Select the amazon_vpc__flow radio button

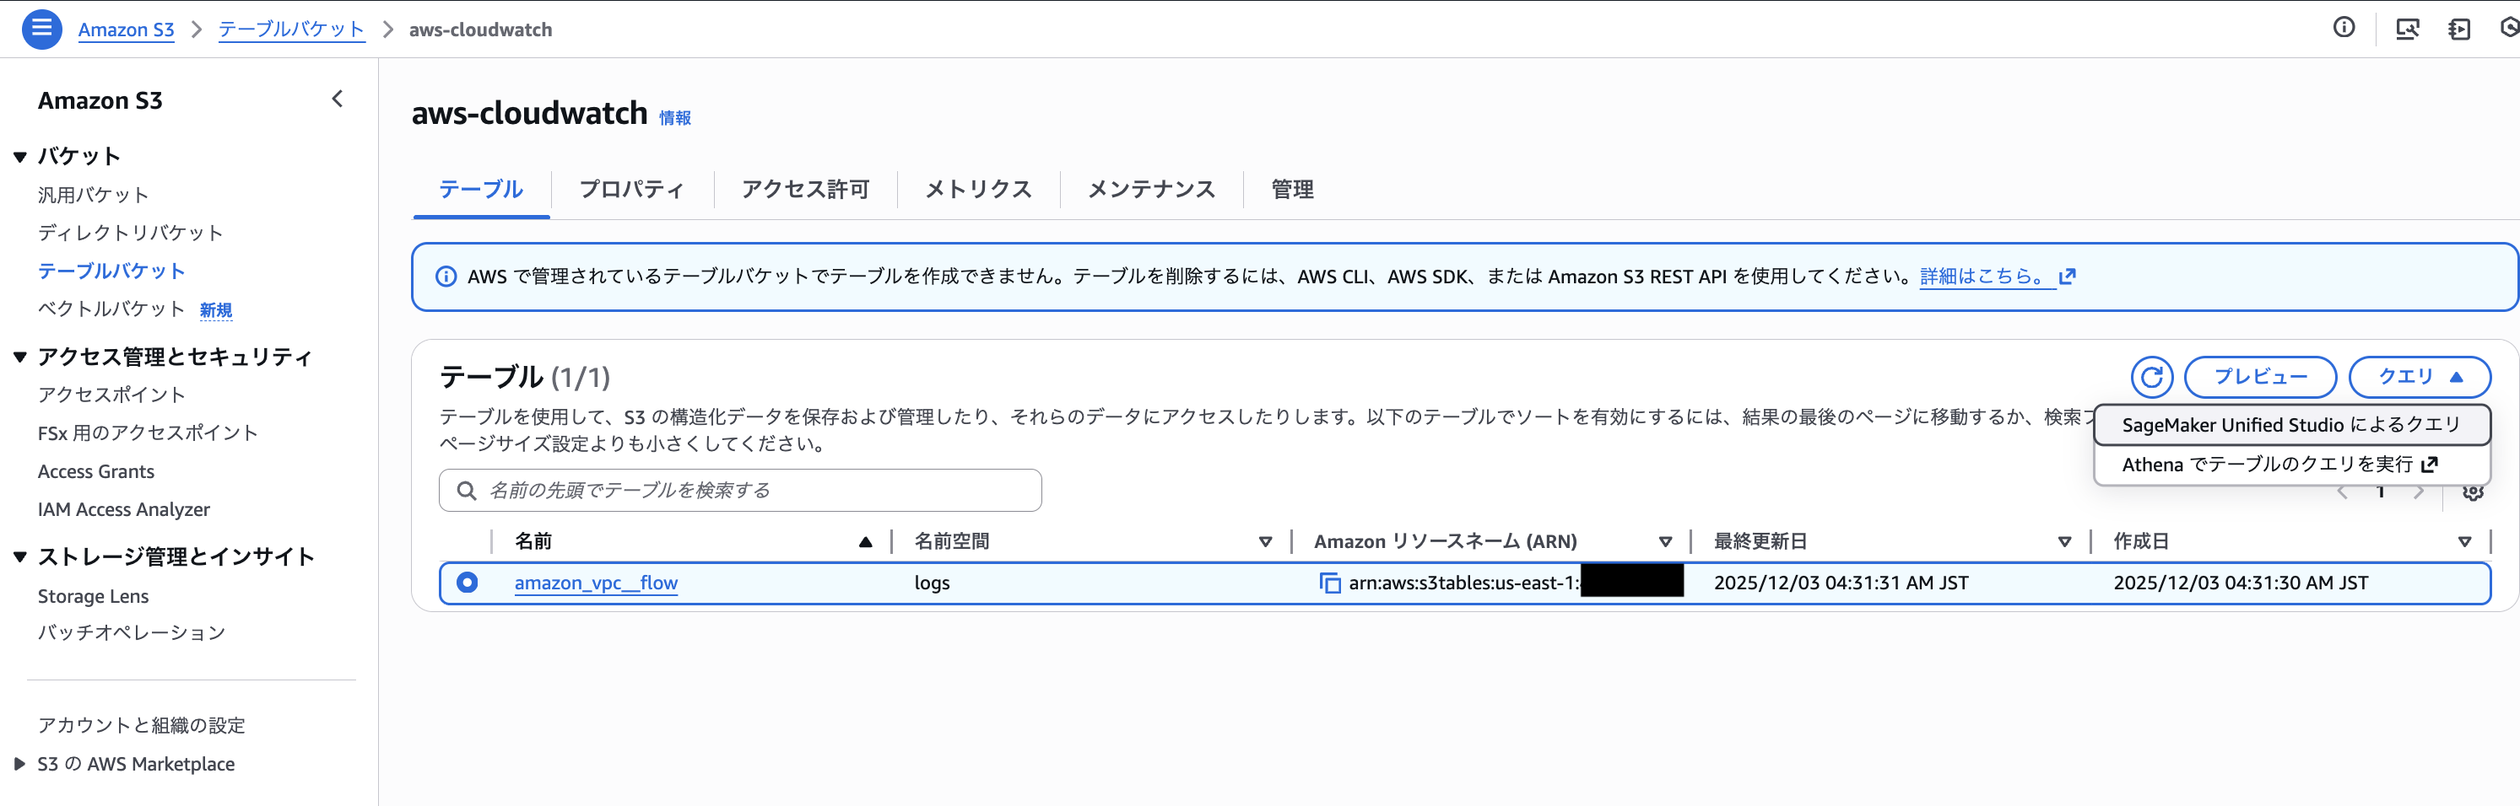[468, 583]
